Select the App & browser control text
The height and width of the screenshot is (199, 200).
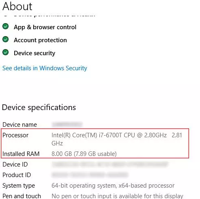coord(45,27)
